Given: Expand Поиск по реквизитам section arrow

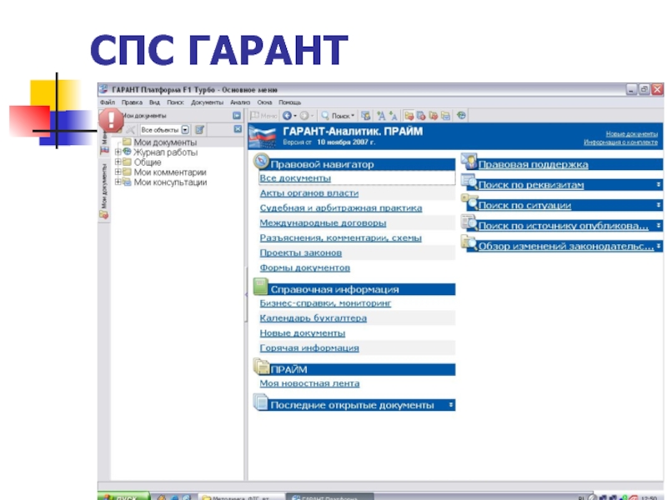Looking at the screenshot, I should pos(658,184).
